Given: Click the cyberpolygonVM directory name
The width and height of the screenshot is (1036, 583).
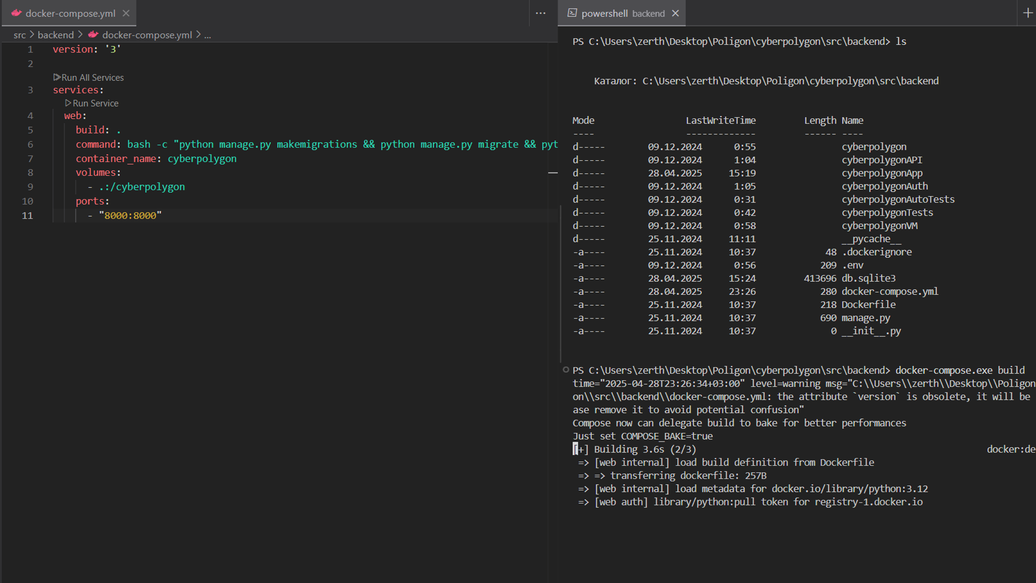Looking at the screenshot, I should (x=880, y=226).
